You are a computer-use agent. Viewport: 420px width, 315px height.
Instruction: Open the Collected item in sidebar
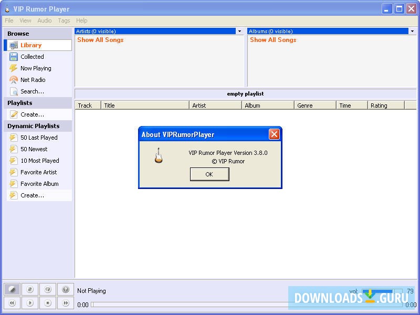pos(38,57)
